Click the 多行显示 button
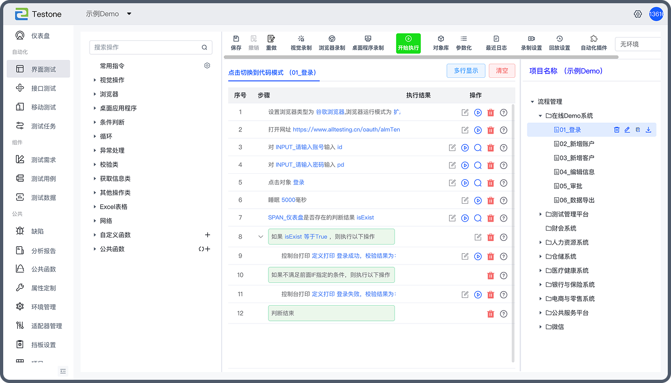The height and width of the screenshot is (383, 671). (466, 71)
